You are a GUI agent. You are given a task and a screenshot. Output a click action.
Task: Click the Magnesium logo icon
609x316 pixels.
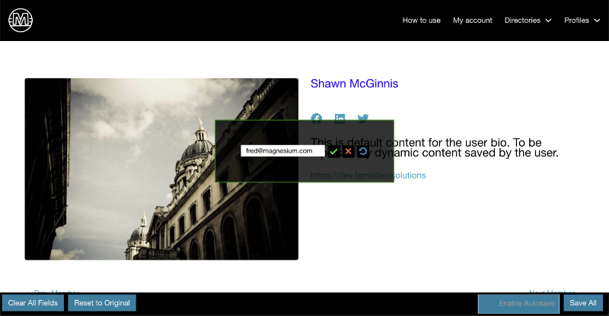[21, 21]
